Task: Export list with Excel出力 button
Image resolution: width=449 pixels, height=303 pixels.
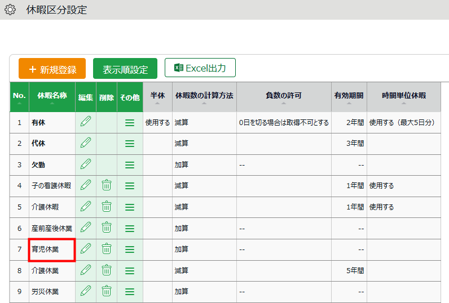Action: (x=200, y=68)
